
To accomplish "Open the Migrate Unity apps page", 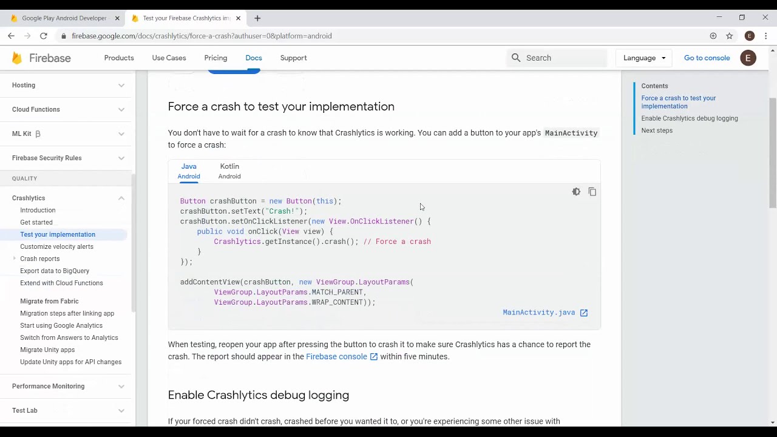I will pos(47,350).
